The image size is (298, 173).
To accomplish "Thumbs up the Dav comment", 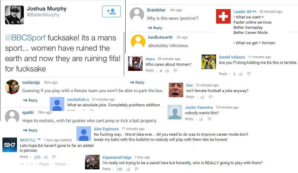I will coord(202,97).
